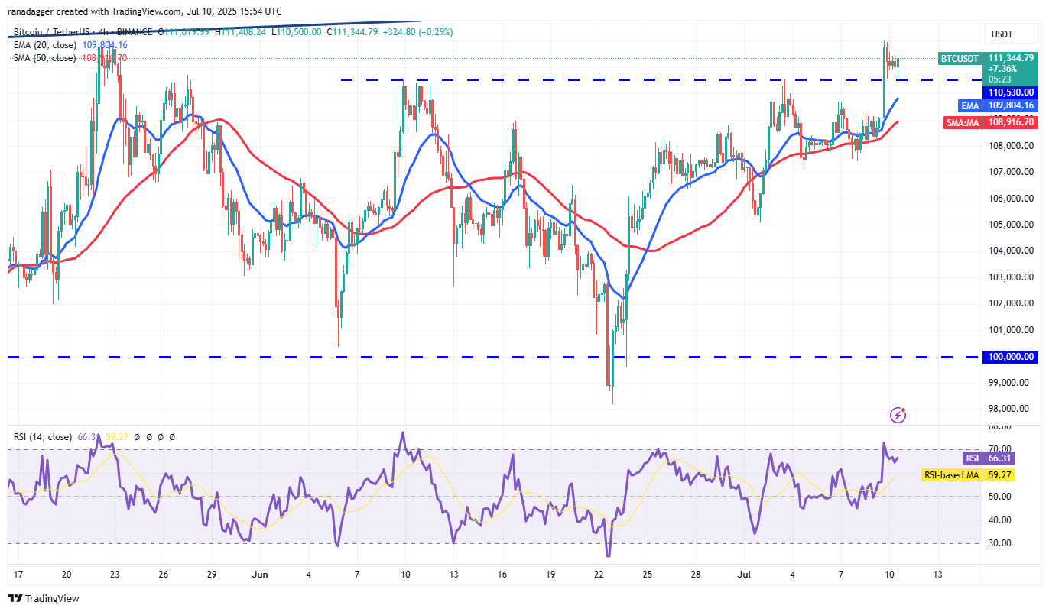This screenshot has height=612, width=1049.
Task: Select the RSI (14, close) indicator legend
Action: [41, 437]
